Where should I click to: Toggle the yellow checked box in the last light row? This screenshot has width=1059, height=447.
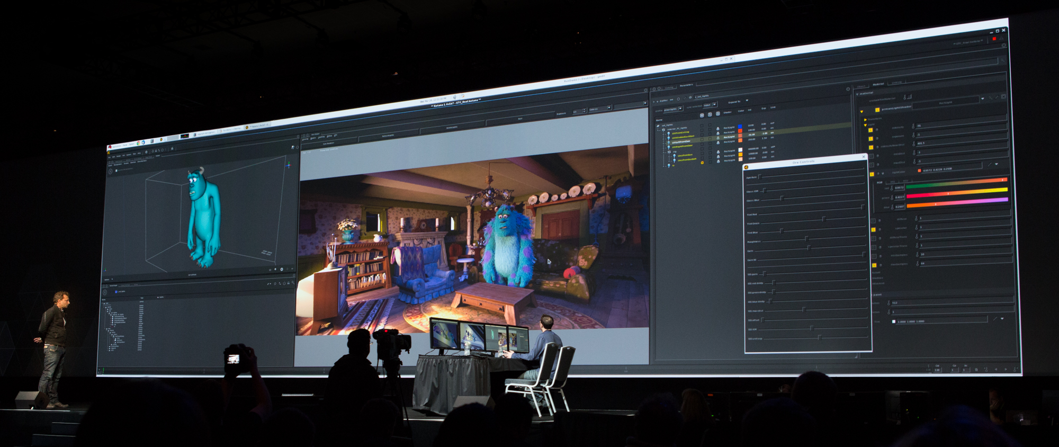702,163
